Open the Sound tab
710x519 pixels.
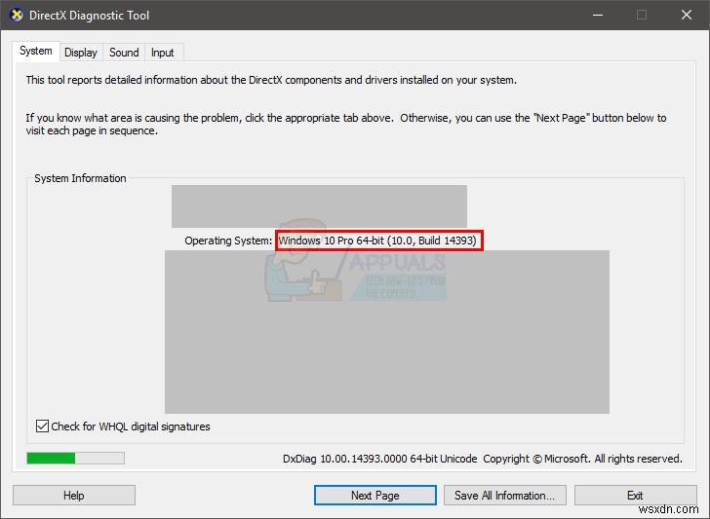point(124,53)
